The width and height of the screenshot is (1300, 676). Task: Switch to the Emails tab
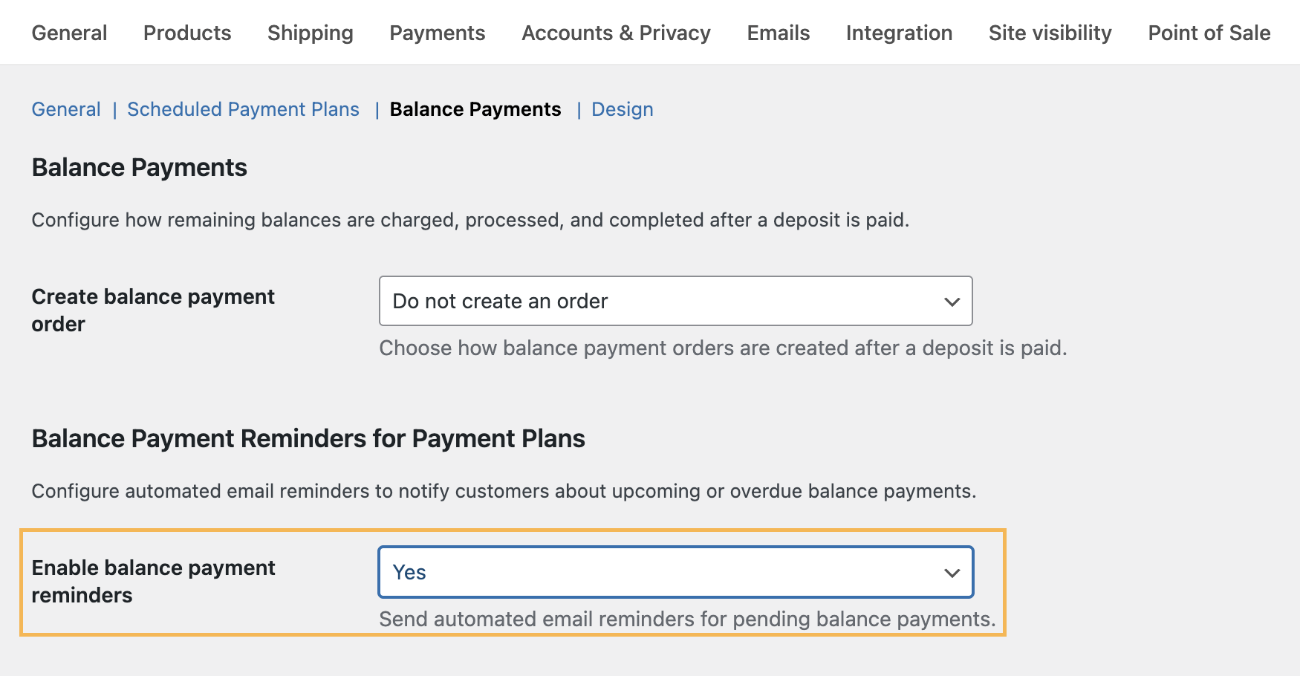pyautogui.click(x=778, y=33)
